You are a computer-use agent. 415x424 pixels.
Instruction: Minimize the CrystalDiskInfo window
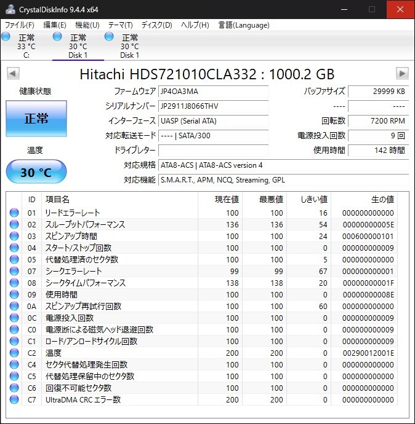tap(344, 9)
